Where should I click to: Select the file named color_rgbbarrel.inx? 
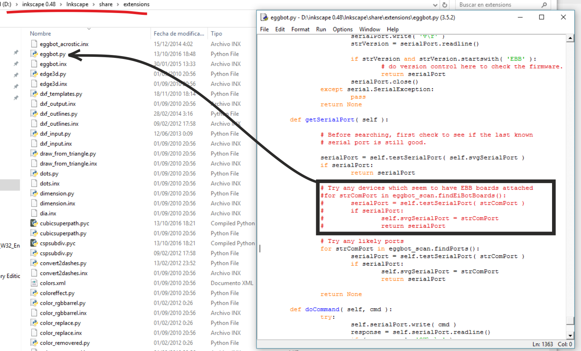(63, 313)
